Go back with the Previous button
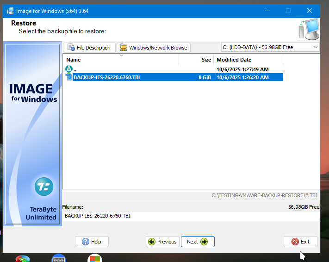Screen dimensions: 329x262 (162, 242)
